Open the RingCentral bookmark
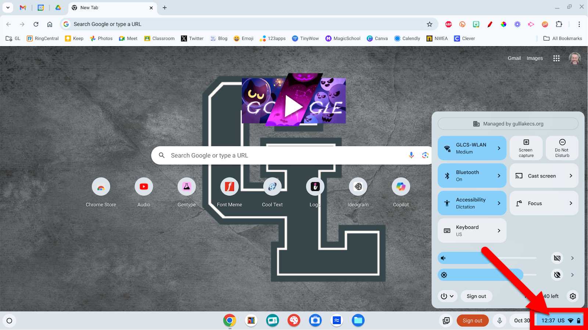This screenshot has width=588, height=330. [x=43, y=38]
